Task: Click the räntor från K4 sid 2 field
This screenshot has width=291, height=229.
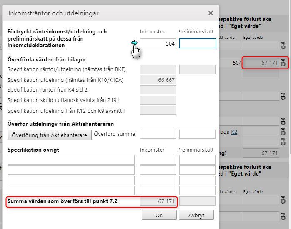Action: 158,90
